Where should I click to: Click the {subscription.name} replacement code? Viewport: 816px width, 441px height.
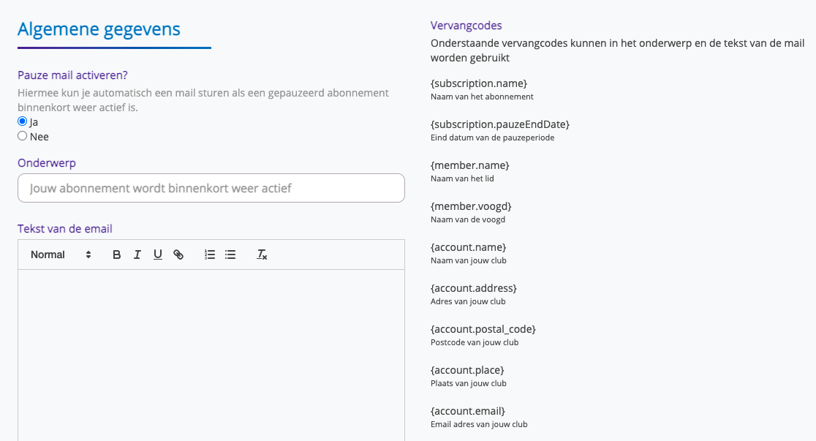(x=479, y=83)
